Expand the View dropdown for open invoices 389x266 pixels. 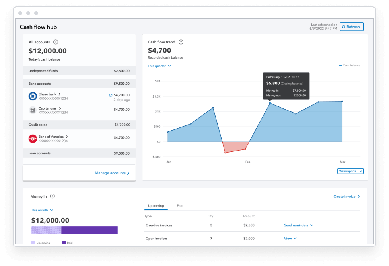[x=290, y=238]
